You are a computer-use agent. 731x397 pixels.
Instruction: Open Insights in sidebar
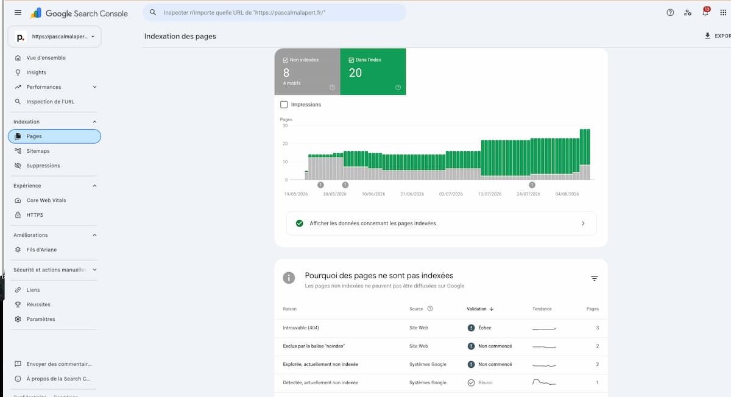pos(55,72)
